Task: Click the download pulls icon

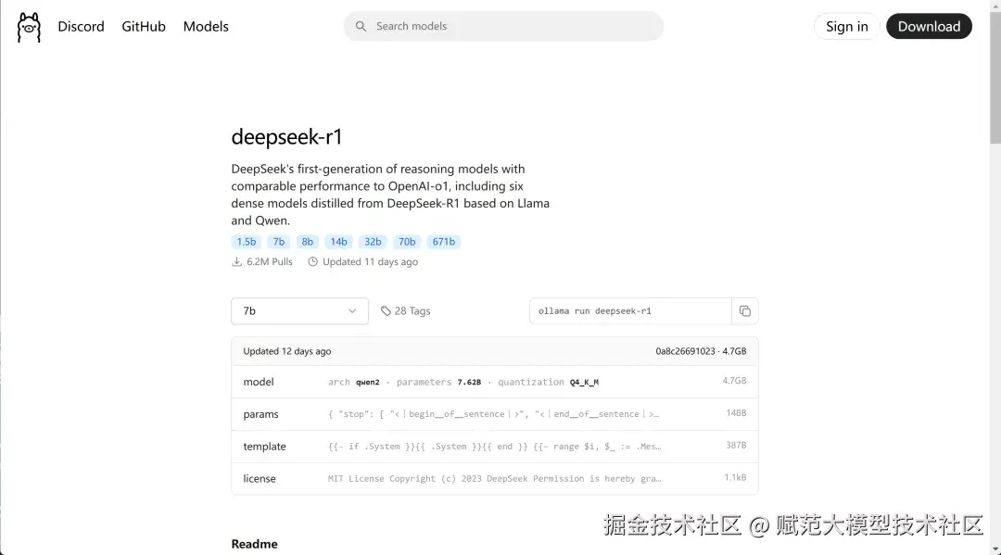Action: 237,262
